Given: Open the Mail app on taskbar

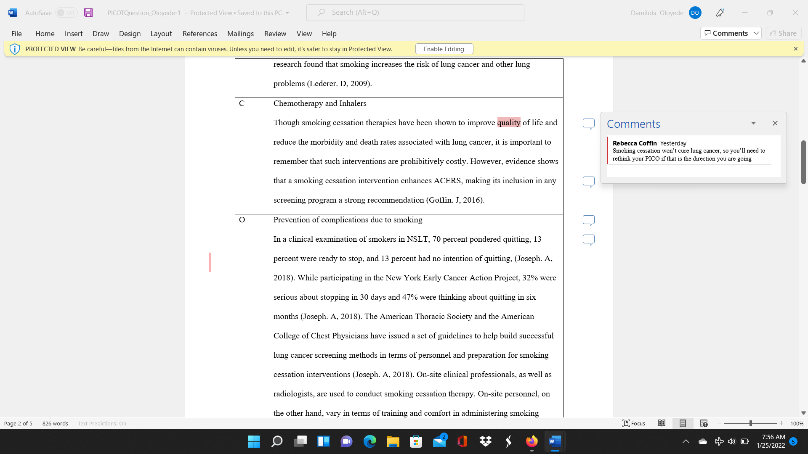Looking at the screenshot, I should point(439,441).
